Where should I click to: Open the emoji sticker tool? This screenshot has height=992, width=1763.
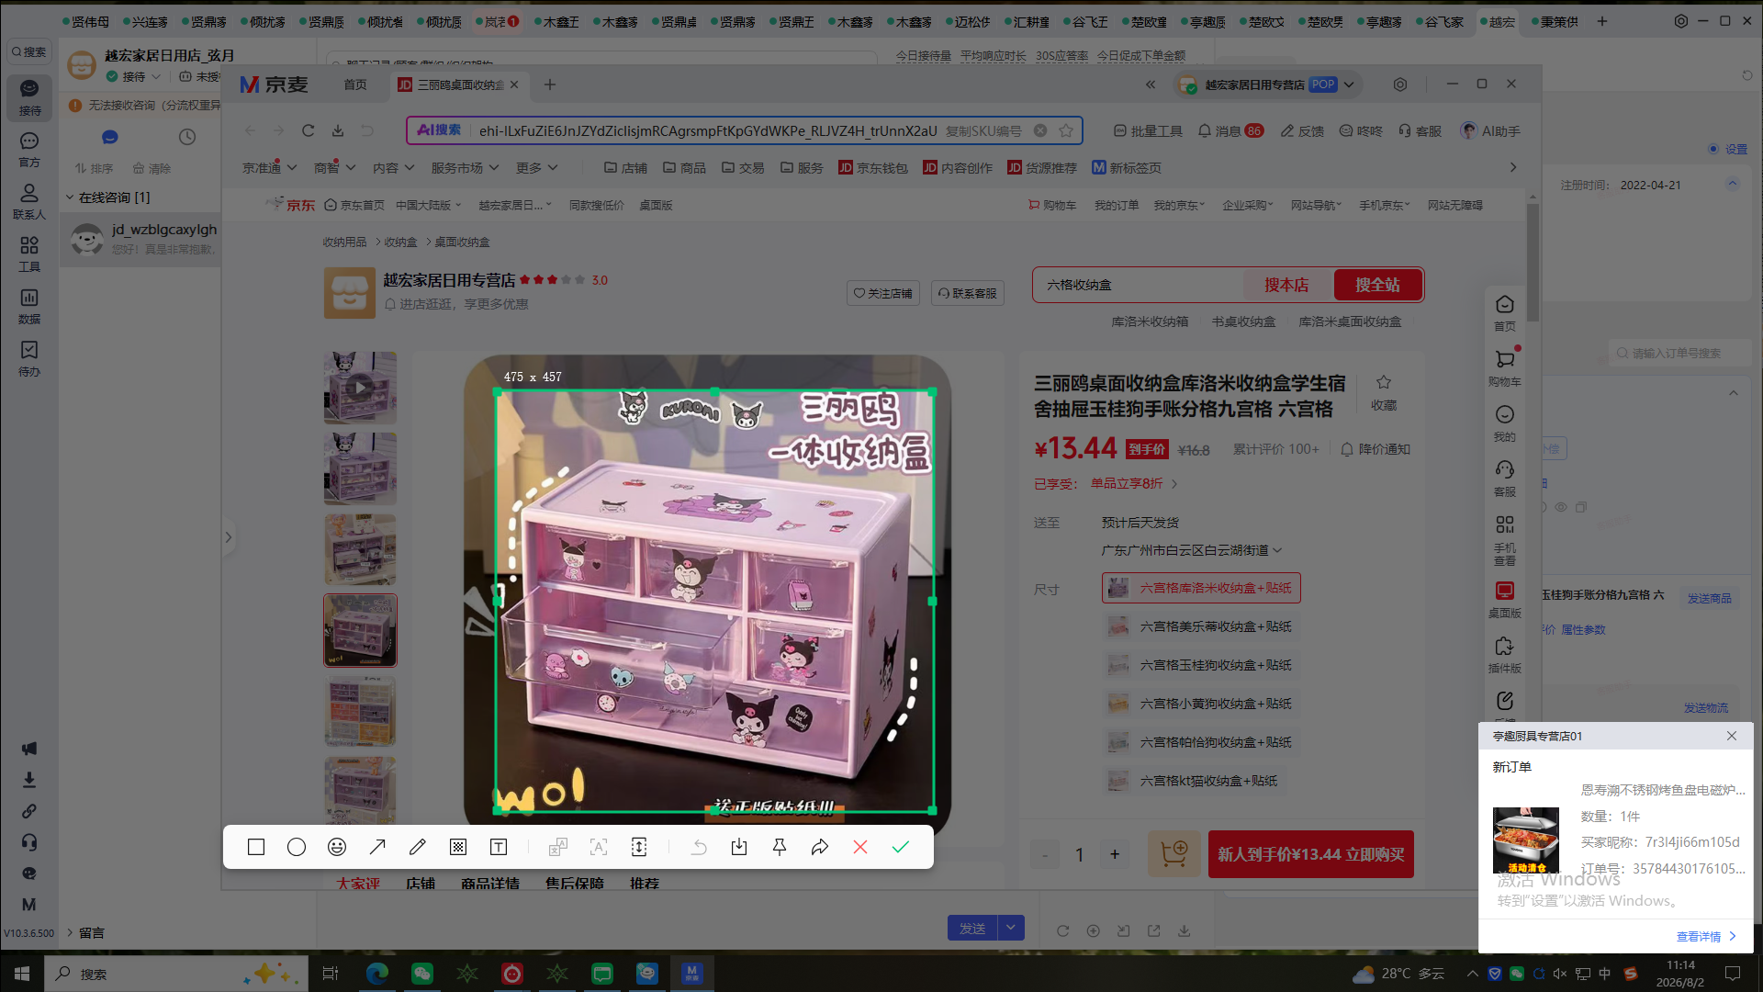[337, 847]
